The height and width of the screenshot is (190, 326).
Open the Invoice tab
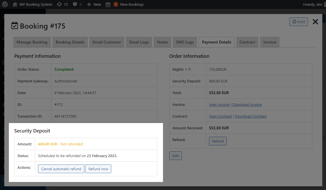[270, 42]
